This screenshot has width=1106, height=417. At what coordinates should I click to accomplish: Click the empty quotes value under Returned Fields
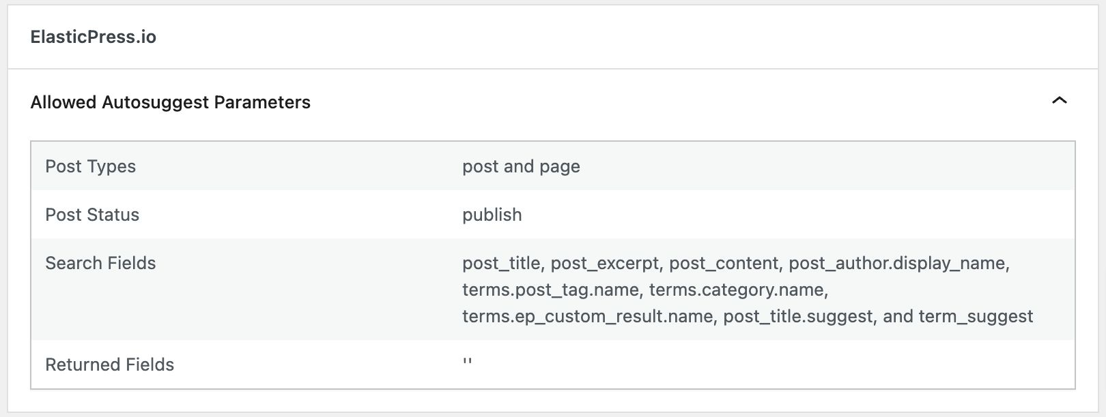click(466, 359)
